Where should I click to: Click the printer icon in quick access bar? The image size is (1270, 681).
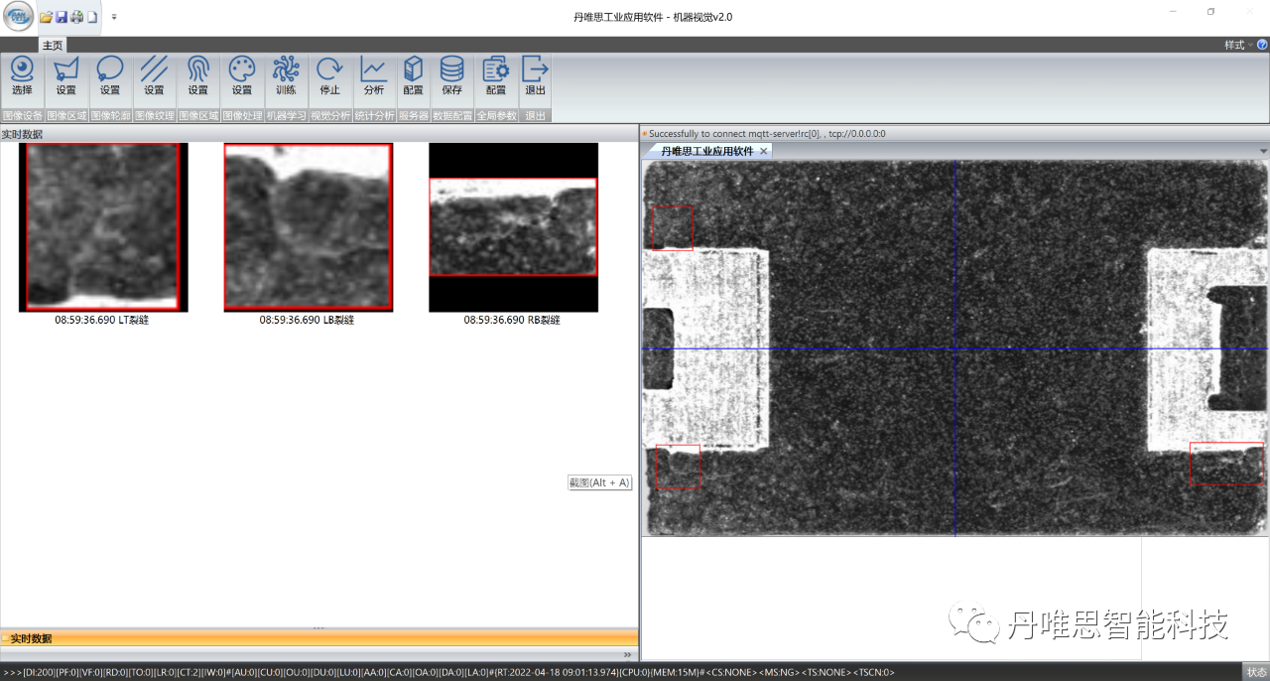(x=76, y=17)
